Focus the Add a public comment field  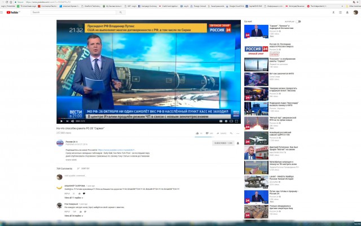pyautogui.click(x=152, y=176)
